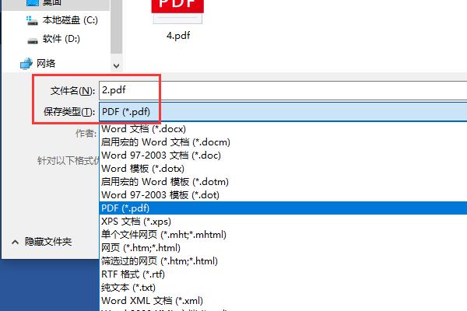Click the 4.pdf file icon
The height and width of the screenshot is (311, 467).
[179, 11]
